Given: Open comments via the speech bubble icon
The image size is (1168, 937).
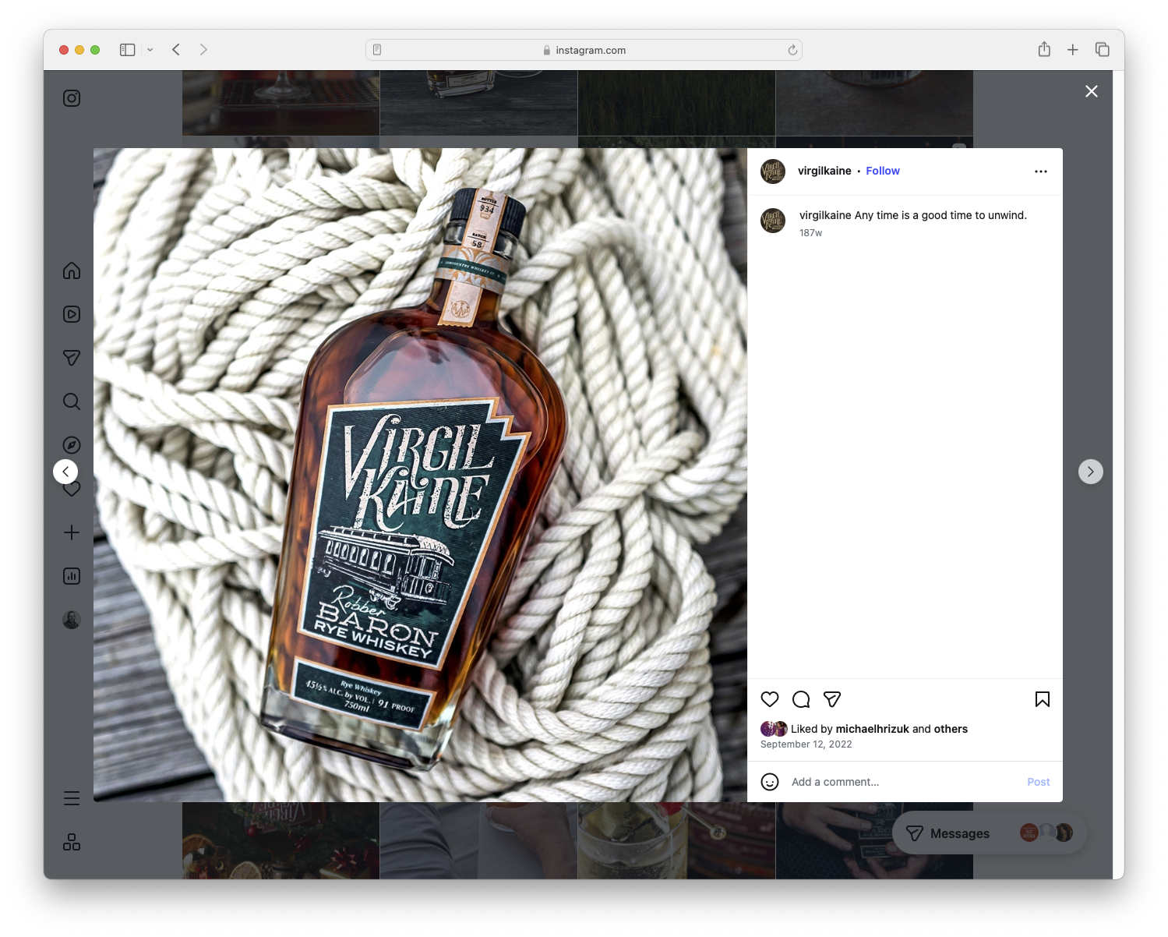Looking at the screenshot, I should click(x=800, y=699).
